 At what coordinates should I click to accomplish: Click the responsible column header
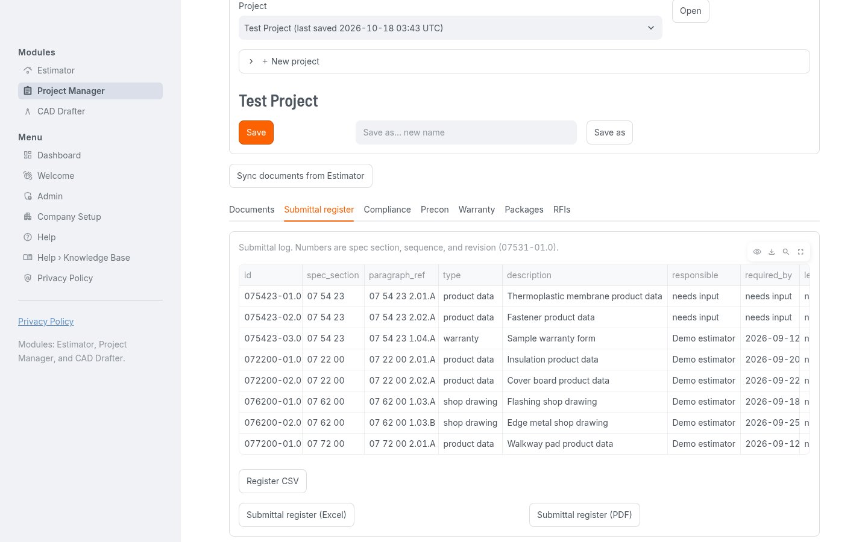(x=703, y=275)
